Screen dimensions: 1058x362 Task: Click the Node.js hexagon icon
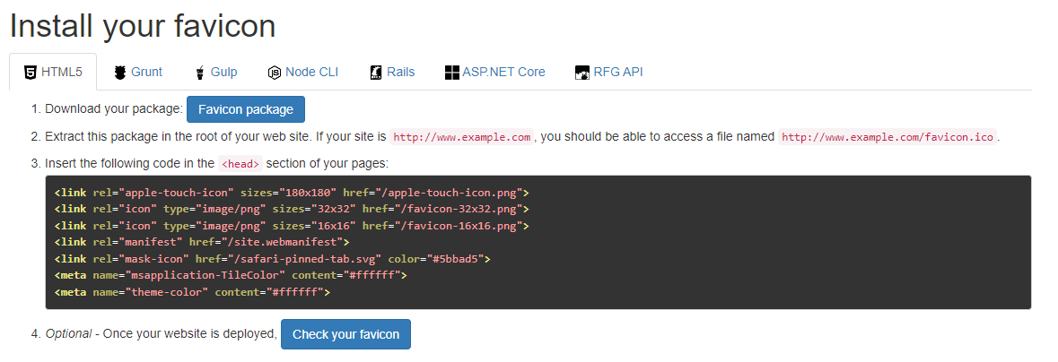point(275,72)
